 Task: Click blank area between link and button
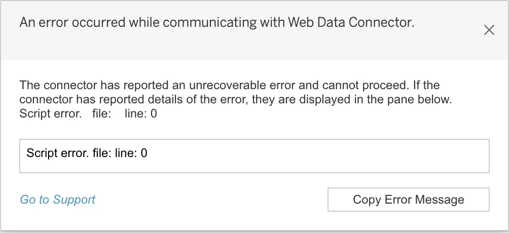tap(213, 200)
